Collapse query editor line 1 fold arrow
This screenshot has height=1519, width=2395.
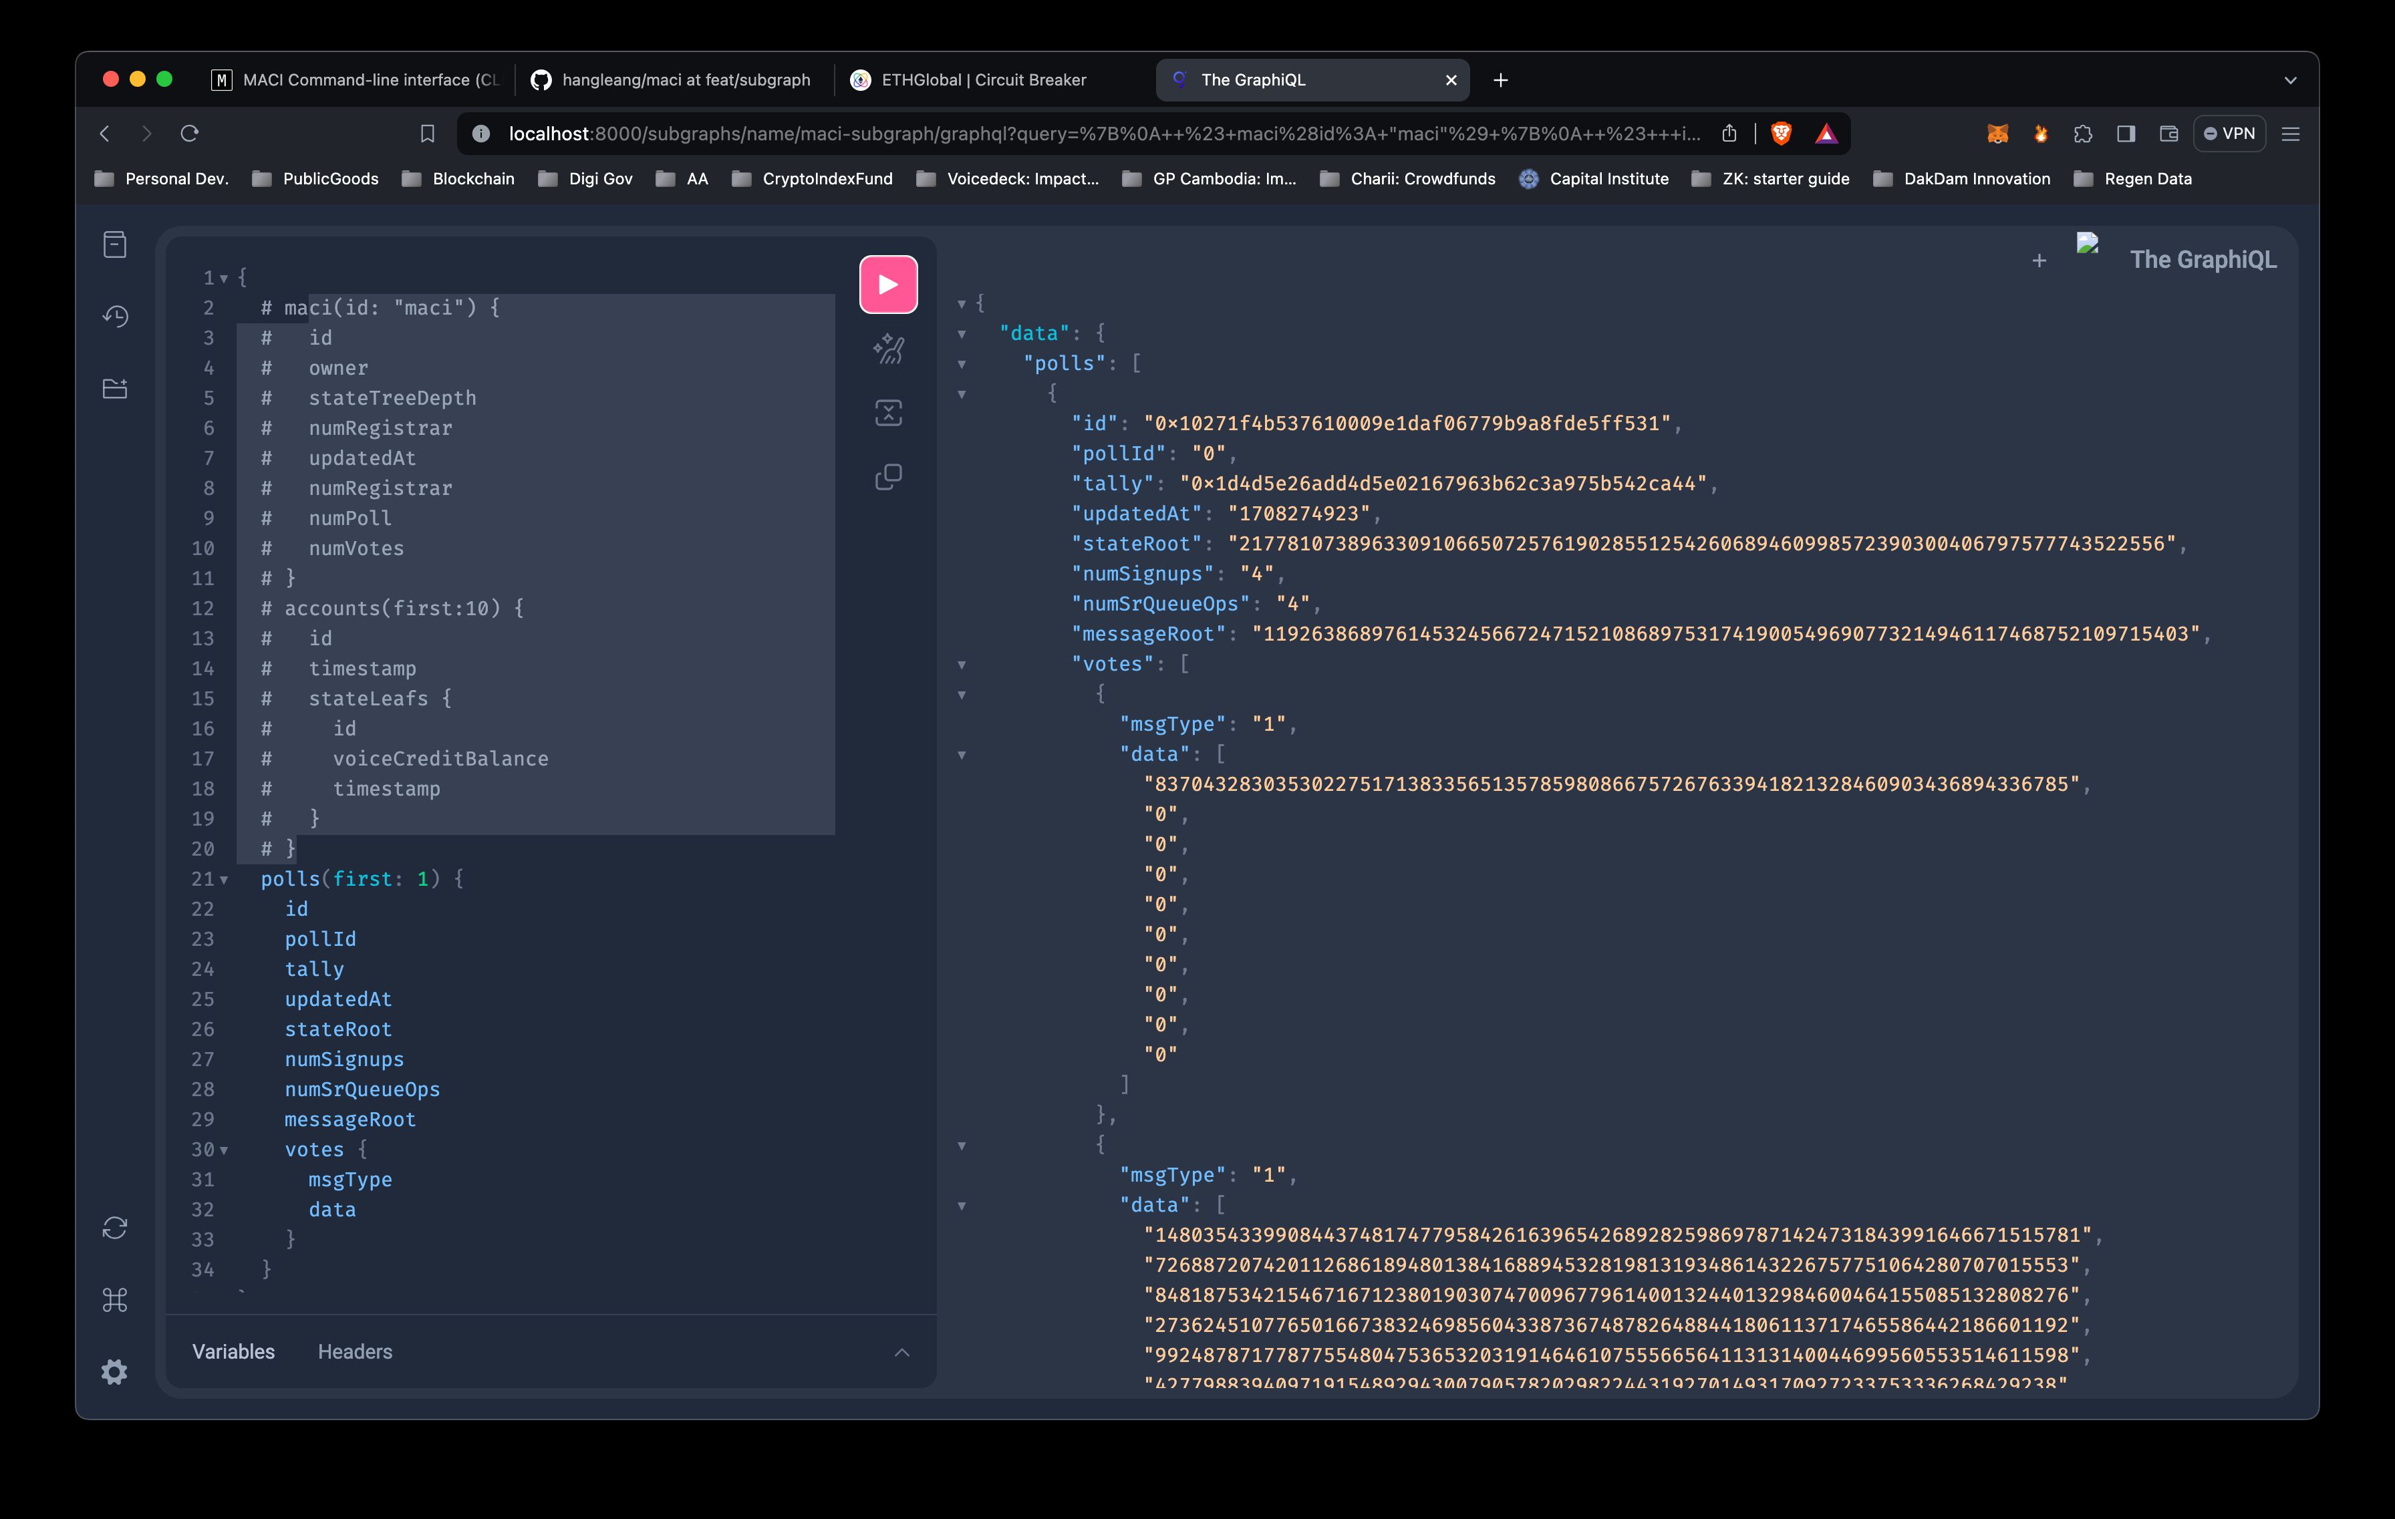pyautogui.click(x=225, y=279)
